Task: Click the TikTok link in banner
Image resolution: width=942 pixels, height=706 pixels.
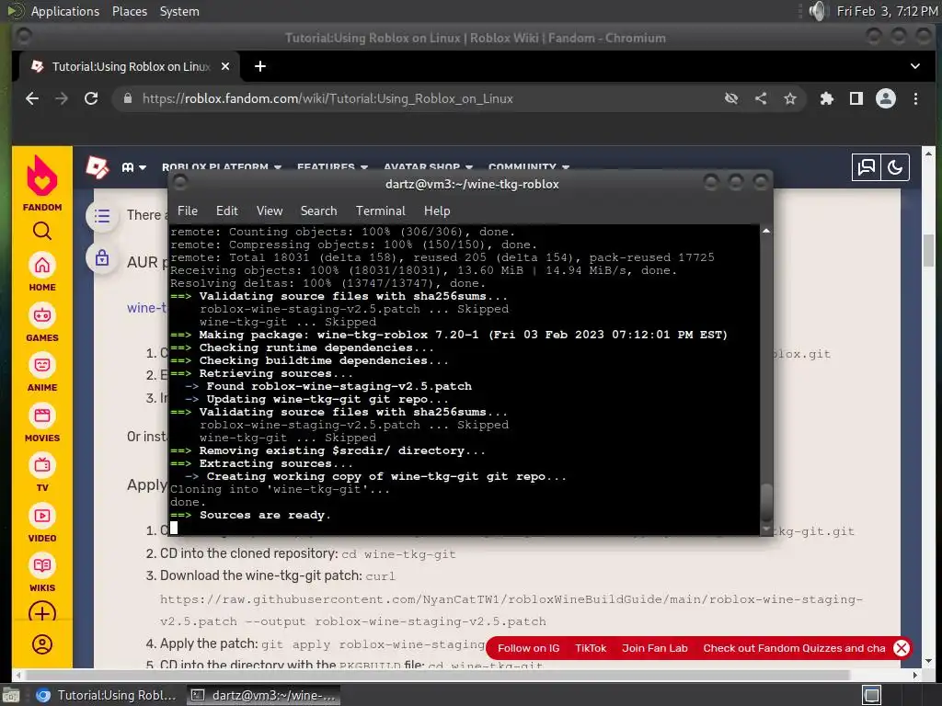Action: coord(591,648)
